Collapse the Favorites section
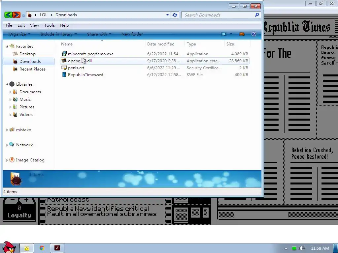 pos(7,46)
